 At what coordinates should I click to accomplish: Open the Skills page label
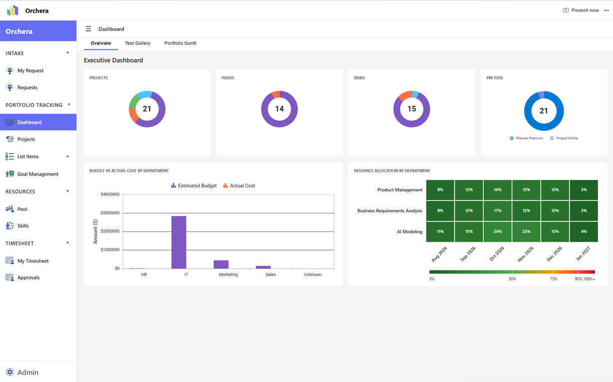coord(23,226)
